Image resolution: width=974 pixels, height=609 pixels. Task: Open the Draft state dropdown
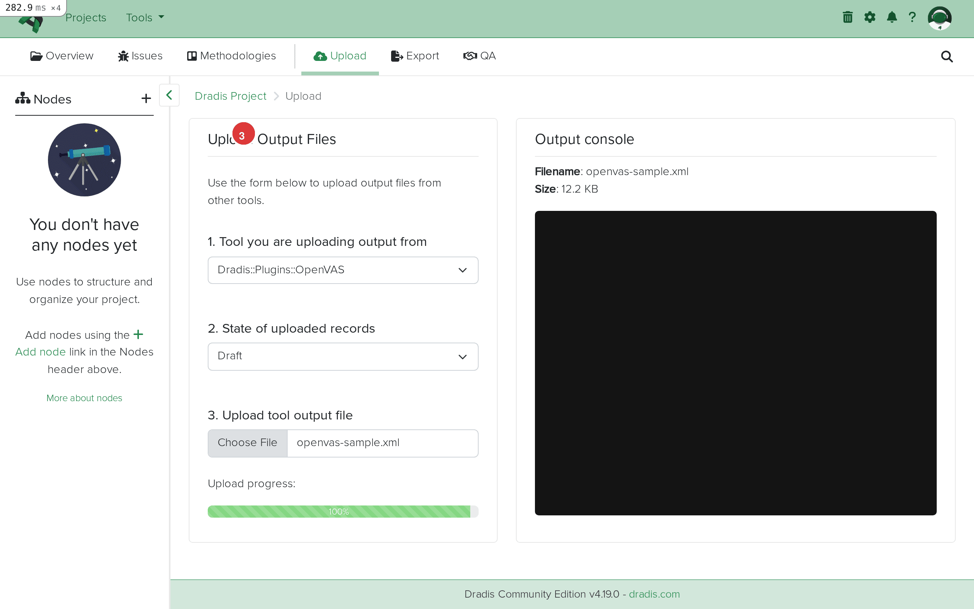[x=342, y=356]
